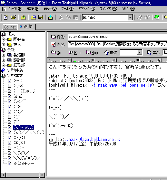Image resolution: width=167 pixels, height=180 pixels.
Task: Click the title bar application icon
Action: click(3, 3)
